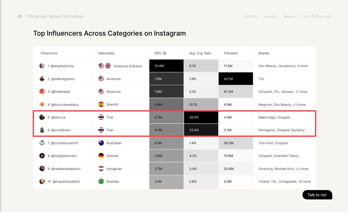Click the @chrishemsworth profile avatar
This screenshot has height=212, width=348.
[x=42, y=143]
